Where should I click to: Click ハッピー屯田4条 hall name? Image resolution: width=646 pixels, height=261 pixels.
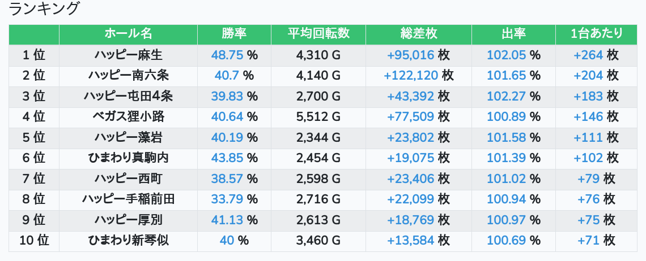point(128,96)
